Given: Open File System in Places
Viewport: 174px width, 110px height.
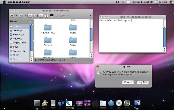Looking at the screenshot, I should coord(19,35).
